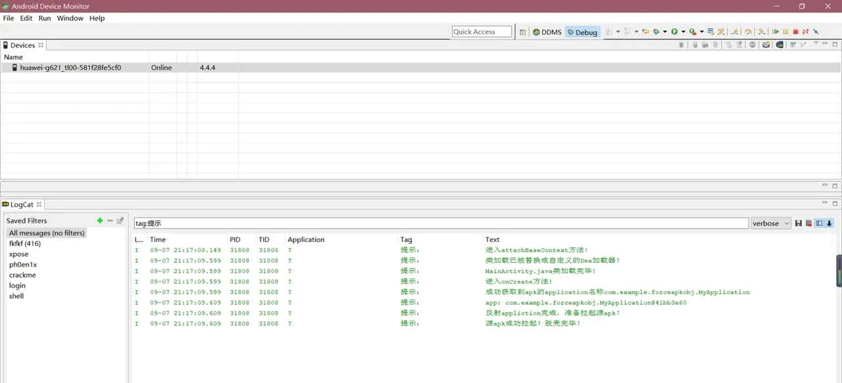The width and height of the screenshot is (842, 383).
Task: Capture a device screenshot with camera icon
Action: click(766, 45)
